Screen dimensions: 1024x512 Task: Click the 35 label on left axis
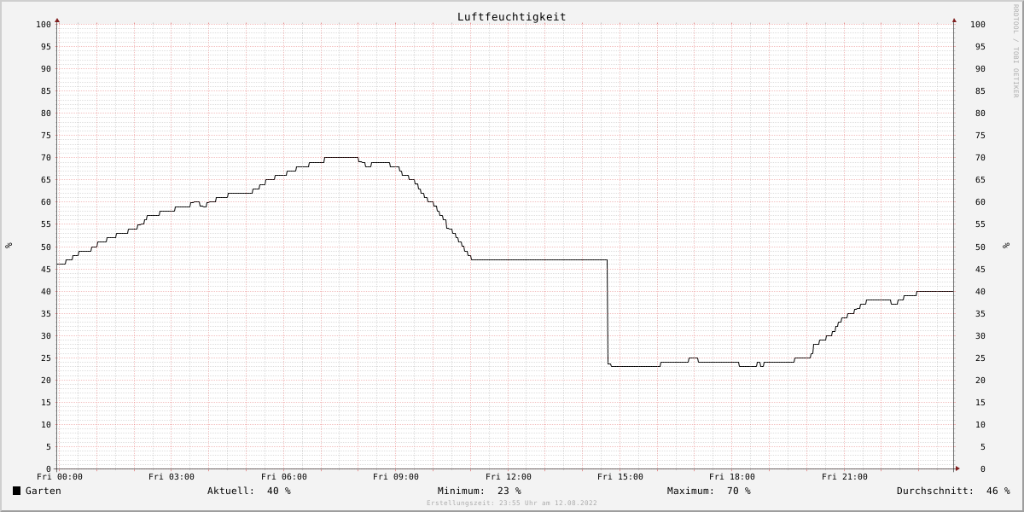tap(46, 313)
